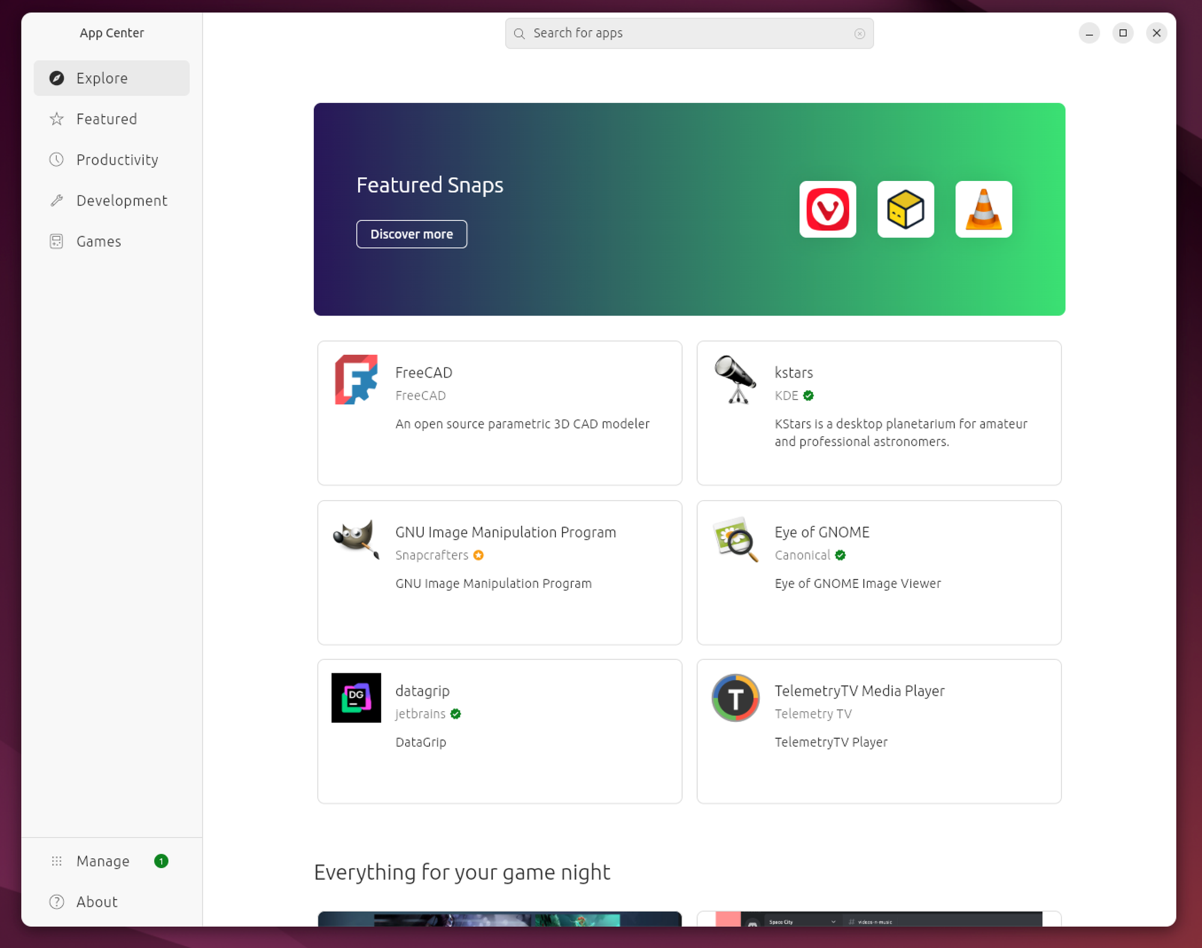Image resolution: width=1202 pixels, height=948 pixels.
Task: Open Manage with update badge
Action: point(103,861)
